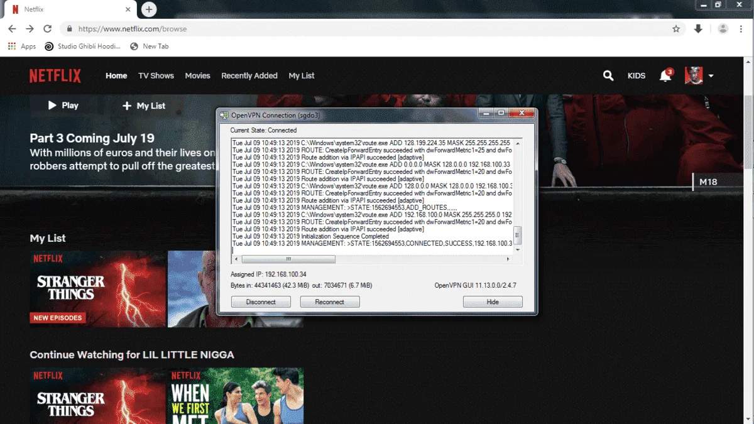Click the My List row heading
754x424 pixels.
click(x=48, y=238)
